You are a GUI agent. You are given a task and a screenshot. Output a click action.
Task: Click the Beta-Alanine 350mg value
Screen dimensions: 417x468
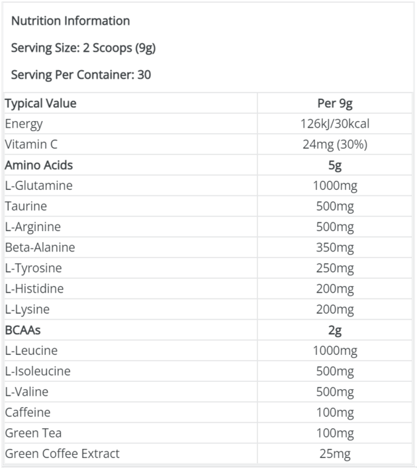pyautogui.click(x=335, y=248)
